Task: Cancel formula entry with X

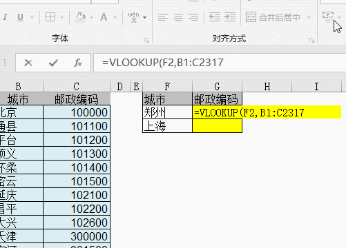Action: coord(28,63)
